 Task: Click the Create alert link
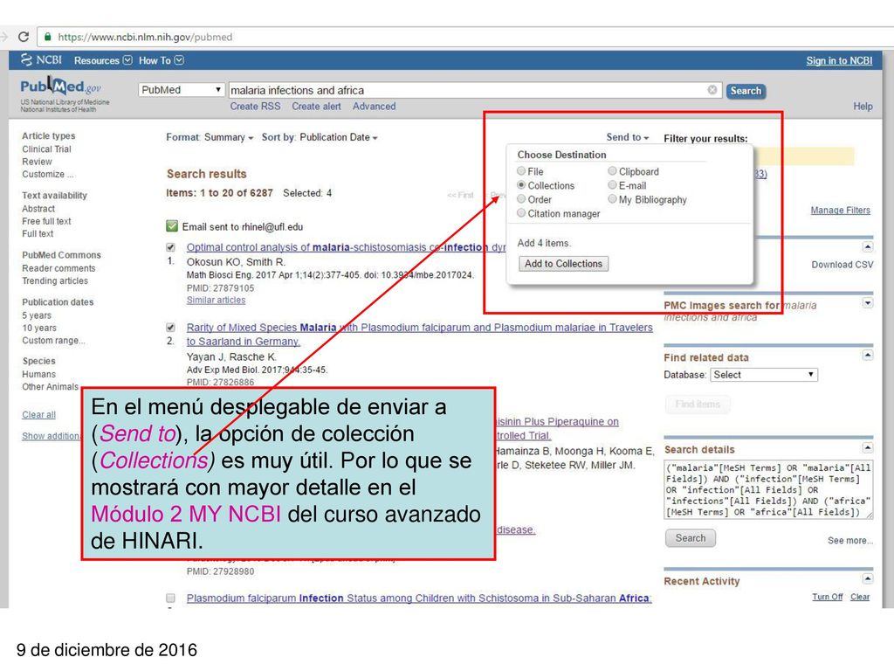pos(316,106)
